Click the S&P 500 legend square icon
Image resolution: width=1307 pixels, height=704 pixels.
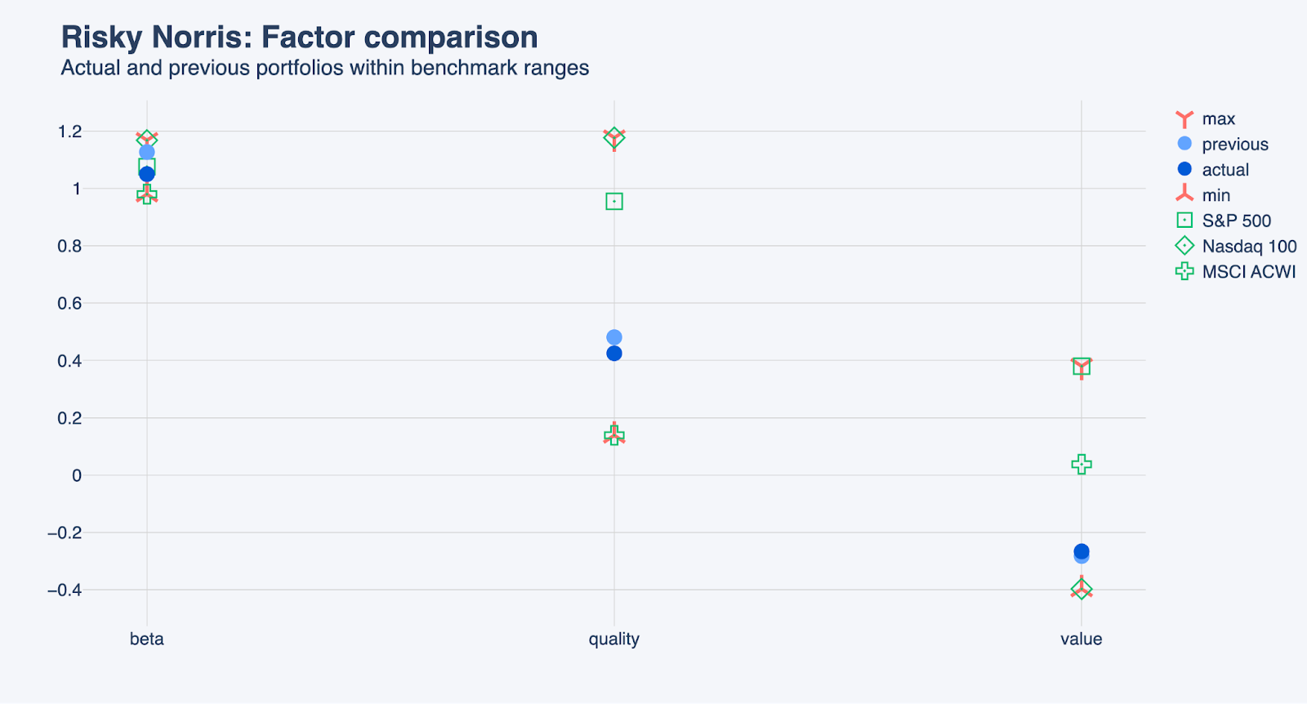(1184, 221)
